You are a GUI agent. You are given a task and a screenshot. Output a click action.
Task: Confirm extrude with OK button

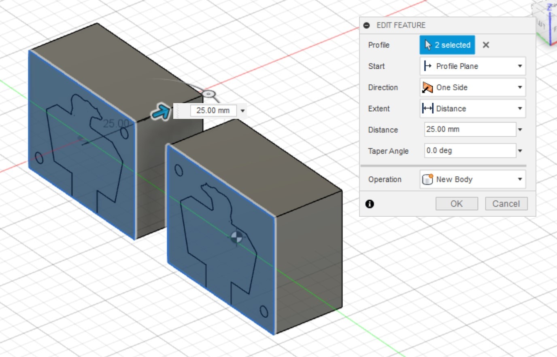[x=457, y=204]
